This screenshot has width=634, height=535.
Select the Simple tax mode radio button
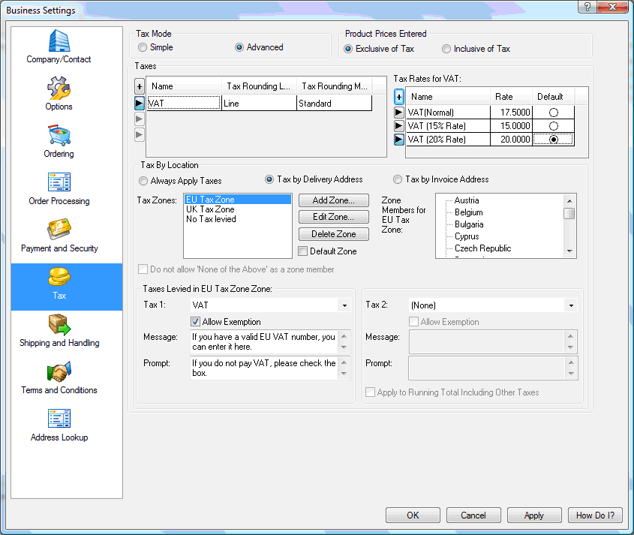pyautogui.click(x=143, y=47)
